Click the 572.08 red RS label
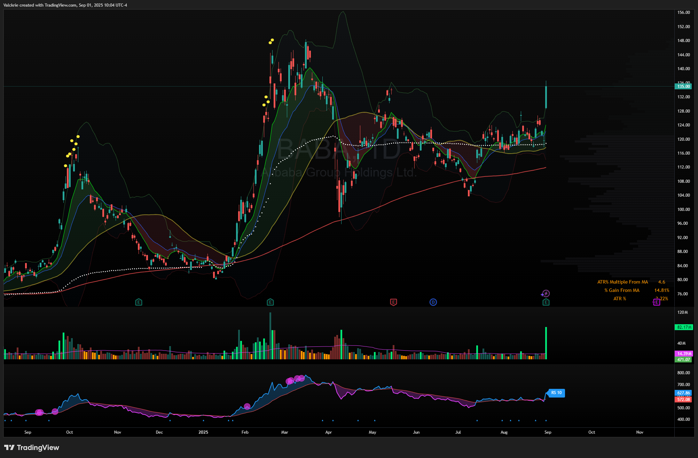 683,400
